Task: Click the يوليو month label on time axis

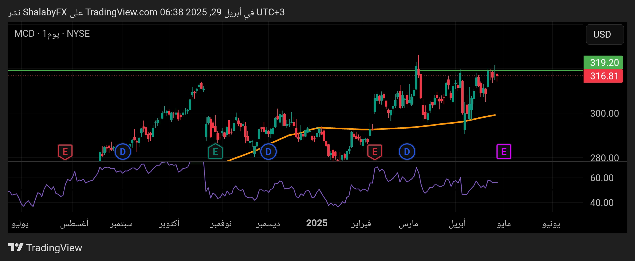Action: (20, 224)
